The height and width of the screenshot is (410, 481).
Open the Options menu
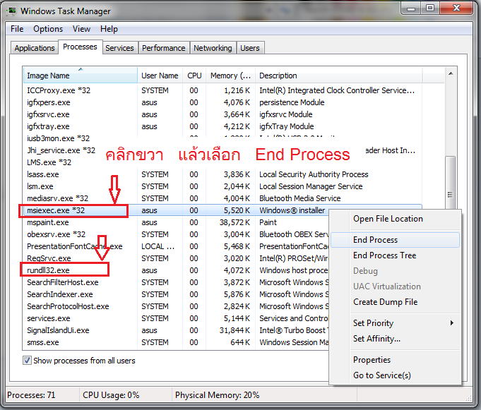click(48, 29)
